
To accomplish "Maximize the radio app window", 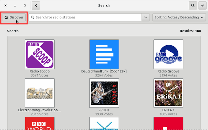I will [25, 5].
